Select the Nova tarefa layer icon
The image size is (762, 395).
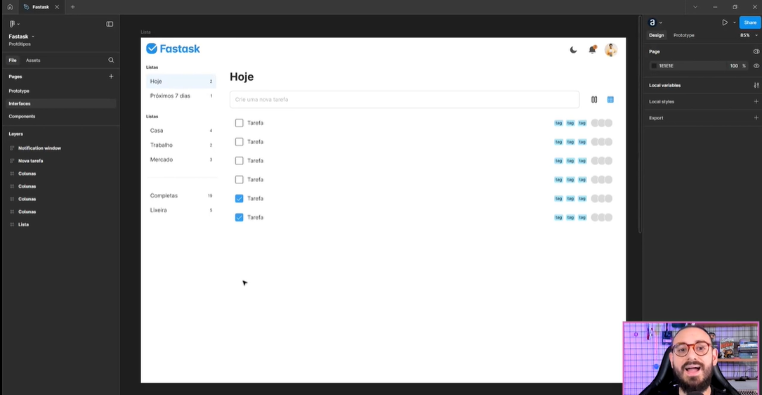12,160
